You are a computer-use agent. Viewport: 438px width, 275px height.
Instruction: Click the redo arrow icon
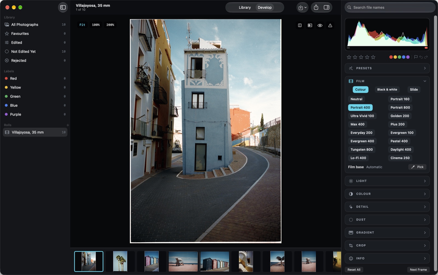pos(426,57)
